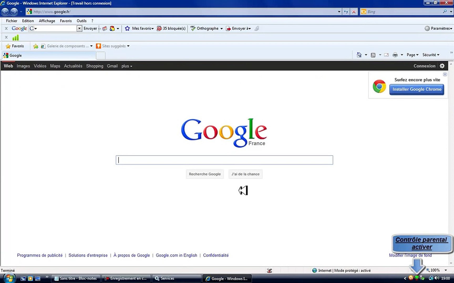Open the Home page via home icon
The height and width of the screenshot is (283, 454).
point(360,55)
